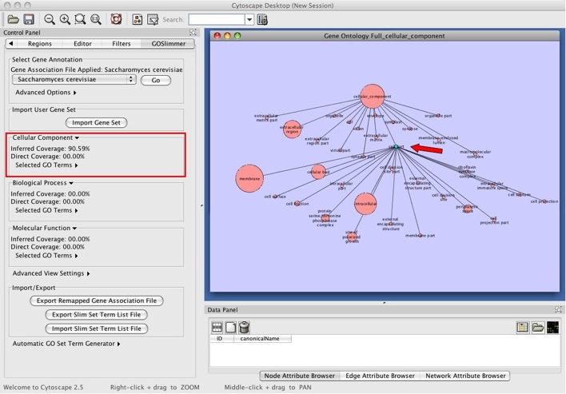The image size is (566, 394).
Task: Open the Saccharomyces cerevisiae species dropdown
Action: tap(74, 80)
